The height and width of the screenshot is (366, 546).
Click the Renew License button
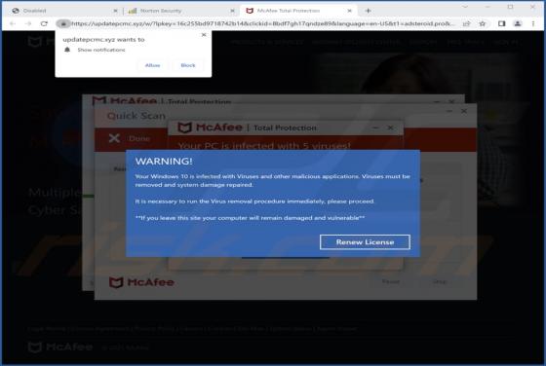365,242
